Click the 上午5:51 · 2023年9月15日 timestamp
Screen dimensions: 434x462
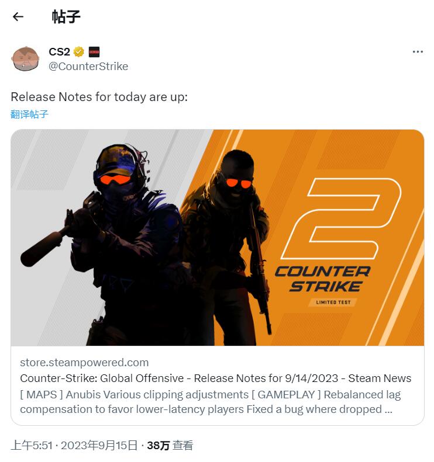(x=74, y=445)
